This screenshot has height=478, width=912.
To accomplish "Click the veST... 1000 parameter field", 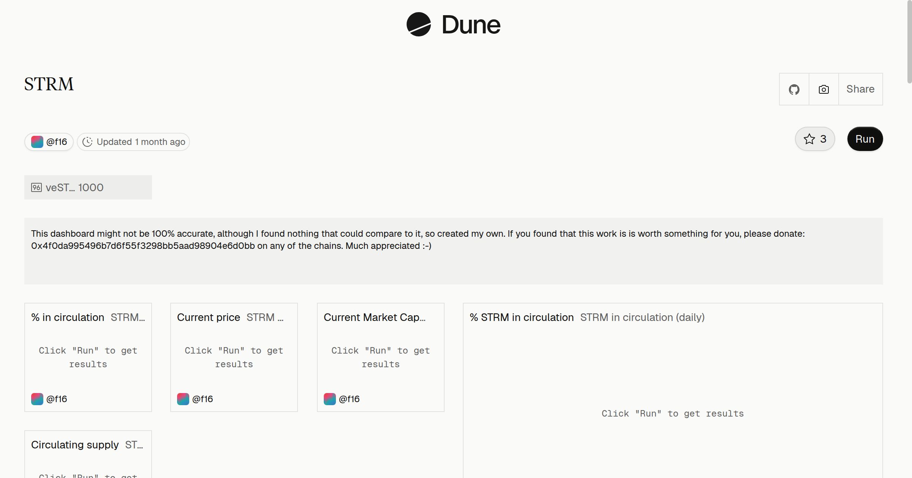I will (x=88, y=187).
